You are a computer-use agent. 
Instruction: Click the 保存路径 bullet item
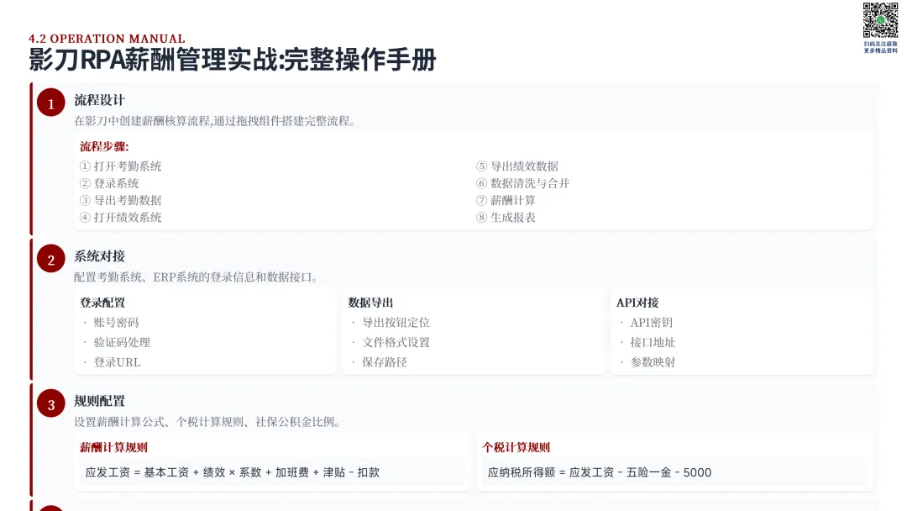click(x=385, y=362)
